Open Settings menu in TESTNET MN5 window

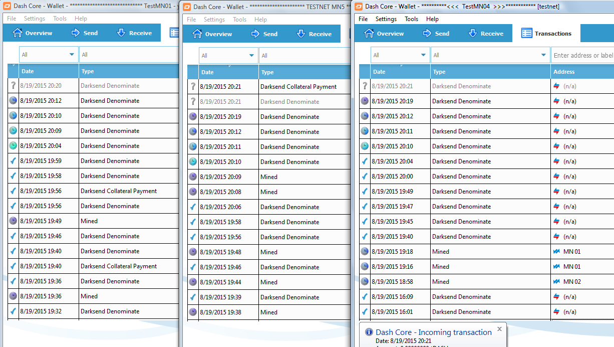tap(214, 20)
